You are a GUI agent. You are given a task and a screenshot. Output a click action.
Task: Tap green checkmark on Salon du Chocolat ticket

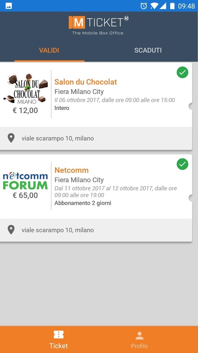182,73
